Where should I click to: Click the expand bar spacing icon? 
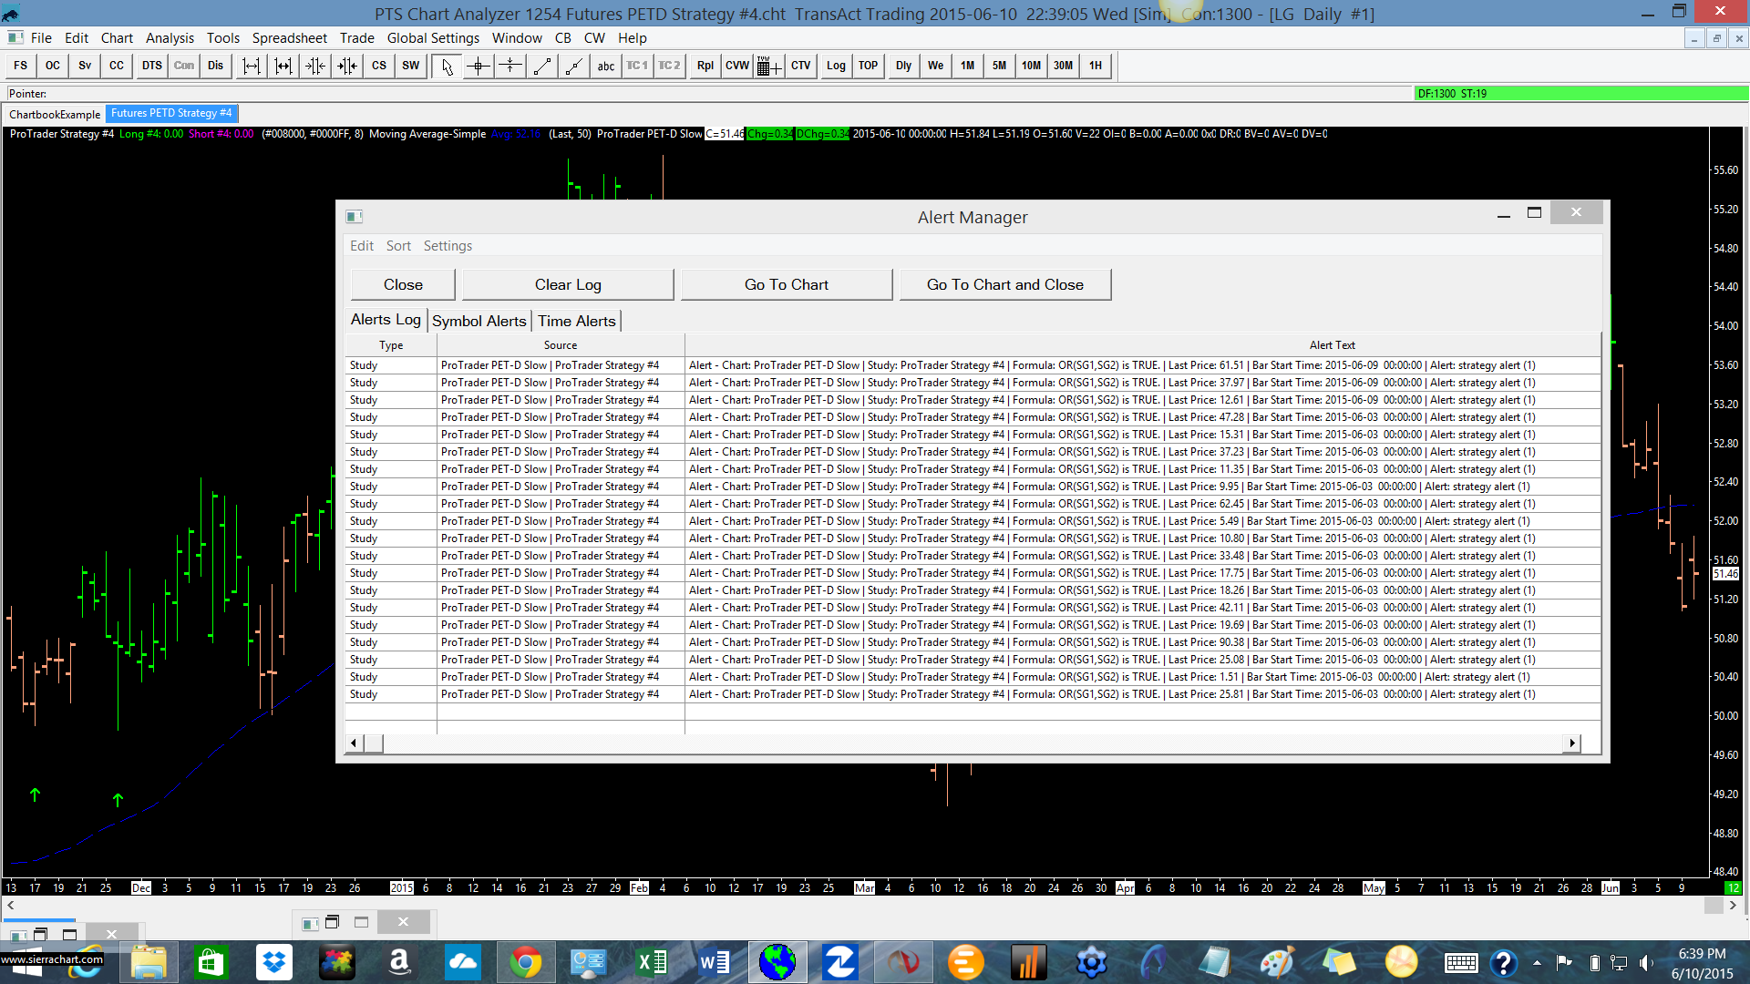[x=252, y=66]
